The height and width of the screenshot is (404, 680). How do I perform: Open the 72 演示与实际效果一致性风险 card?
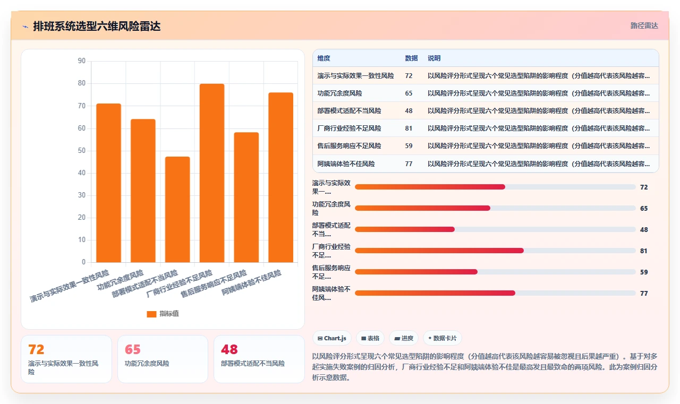[66, 359]
